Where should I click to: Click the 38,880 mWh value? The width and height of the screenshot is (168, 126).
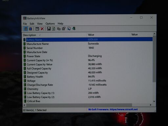[x=95, y=64]
